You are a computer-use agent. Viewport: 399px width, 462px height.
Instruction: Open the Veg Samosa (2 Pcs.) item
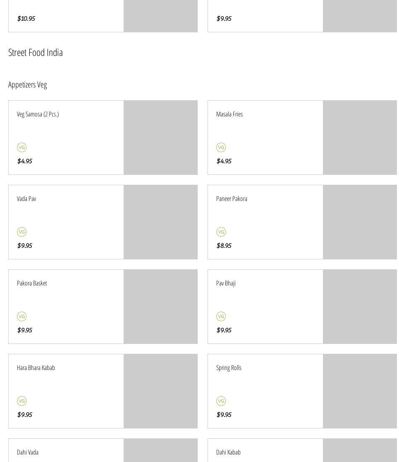[x=38, y=114]
